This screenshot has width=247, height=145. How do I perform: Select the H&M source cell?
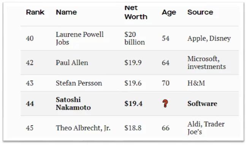click(196, 83)
